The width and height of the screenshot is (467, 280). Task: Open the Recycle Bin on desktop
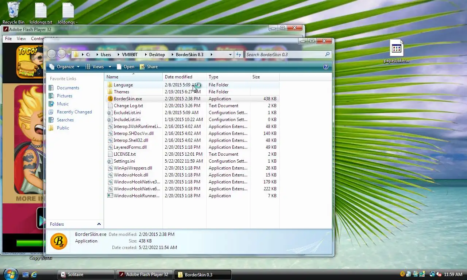(x=13, y=13)
